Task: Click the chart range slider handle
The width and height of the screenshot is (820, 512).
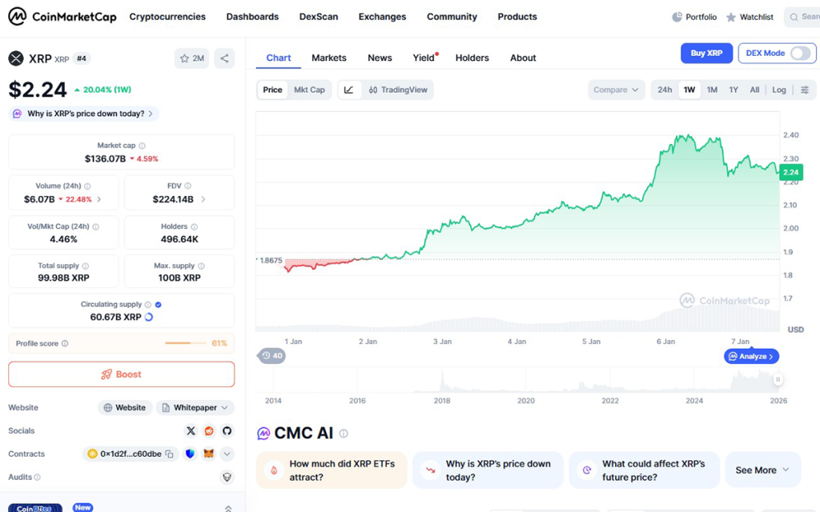Action: (778, 380)
